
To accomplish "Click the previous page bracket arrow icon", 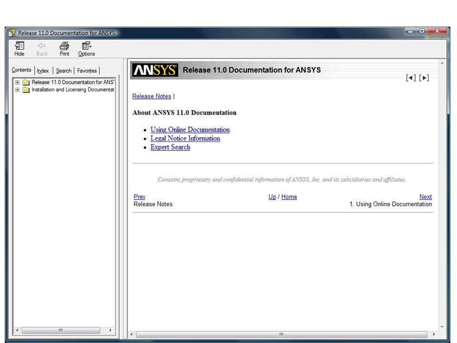I will pos(411,78).
